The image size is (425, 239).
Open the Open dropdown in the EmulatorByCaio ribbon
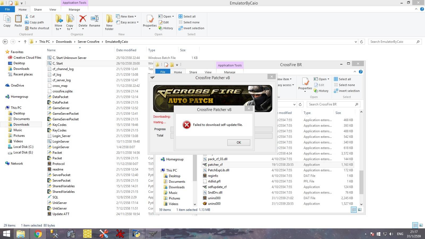[x=166, y=16]
